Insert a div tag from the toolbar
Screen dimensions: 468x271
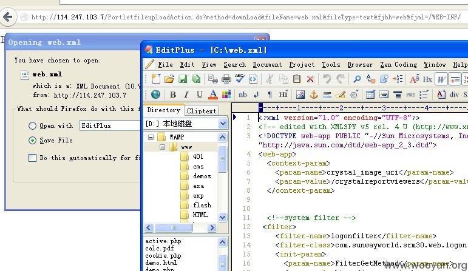[x=454, y=95]
